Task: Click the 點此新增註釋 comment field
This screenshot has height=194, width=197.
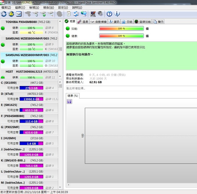Action: pos(131,88)
